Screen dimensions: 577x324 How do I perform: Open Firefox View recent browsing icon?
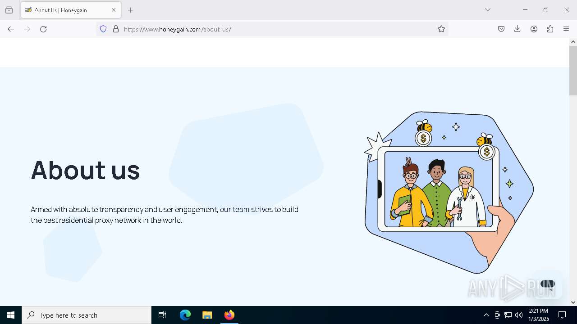point(9,10)
